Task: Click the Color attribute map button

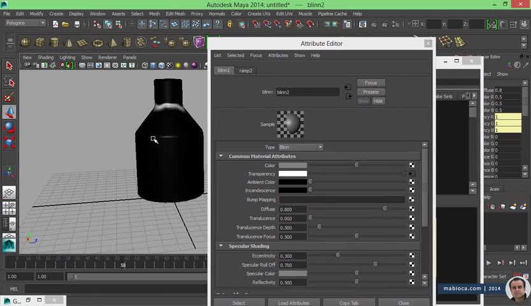Action: point(412,166)
